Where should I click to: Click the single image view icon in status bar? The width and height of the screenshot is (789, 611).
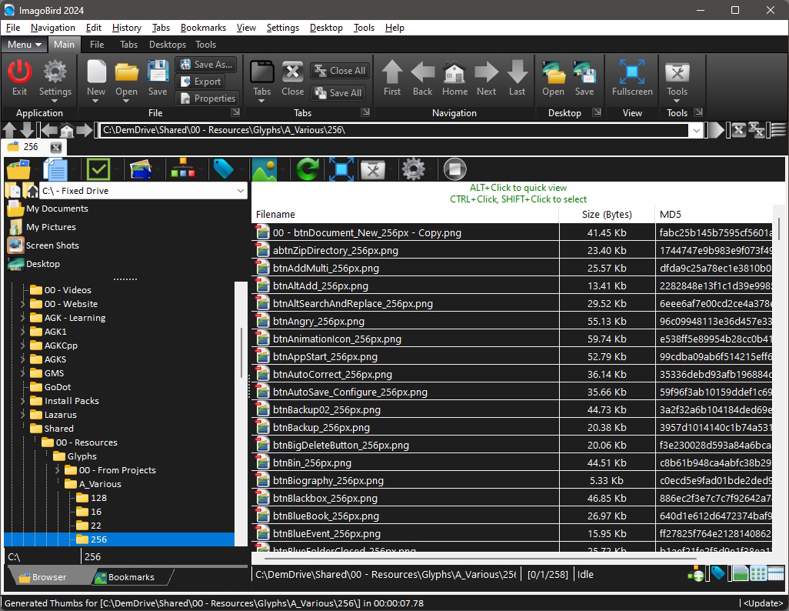(741, 574)
